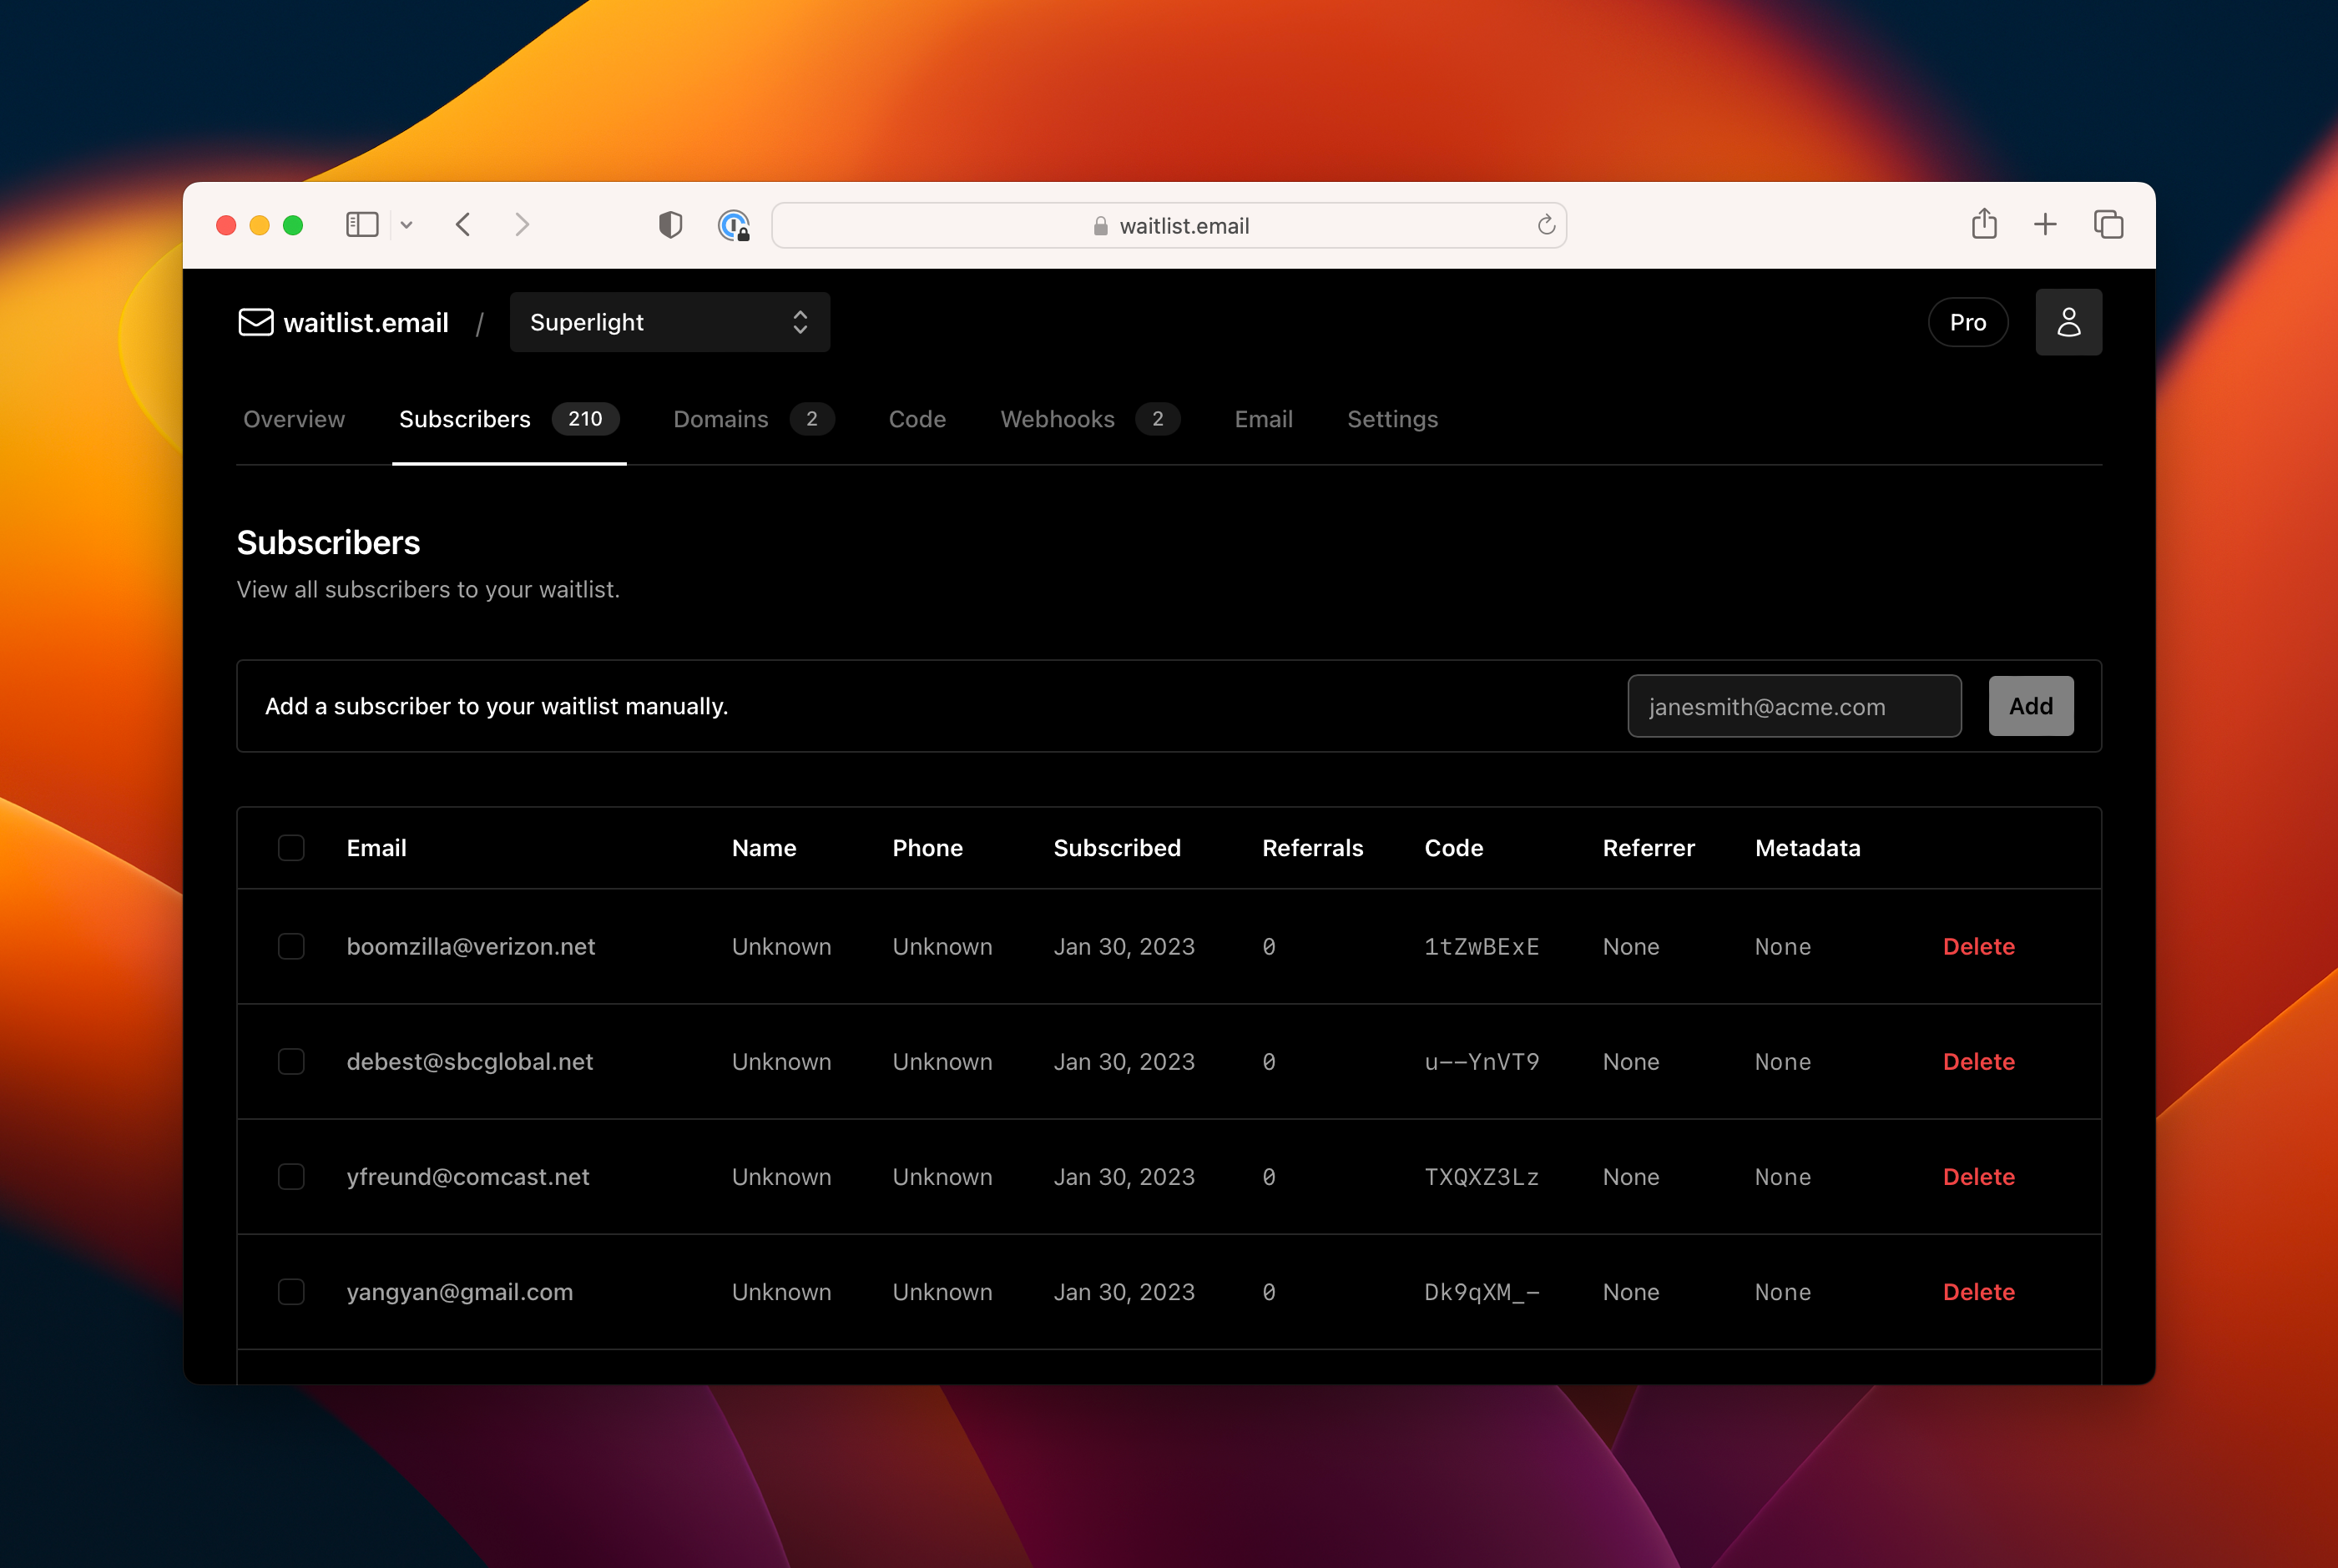Toggle the select-all checkbox in table header
Viewport: 2338px width, 1568px height.
[x=291, y=848]
